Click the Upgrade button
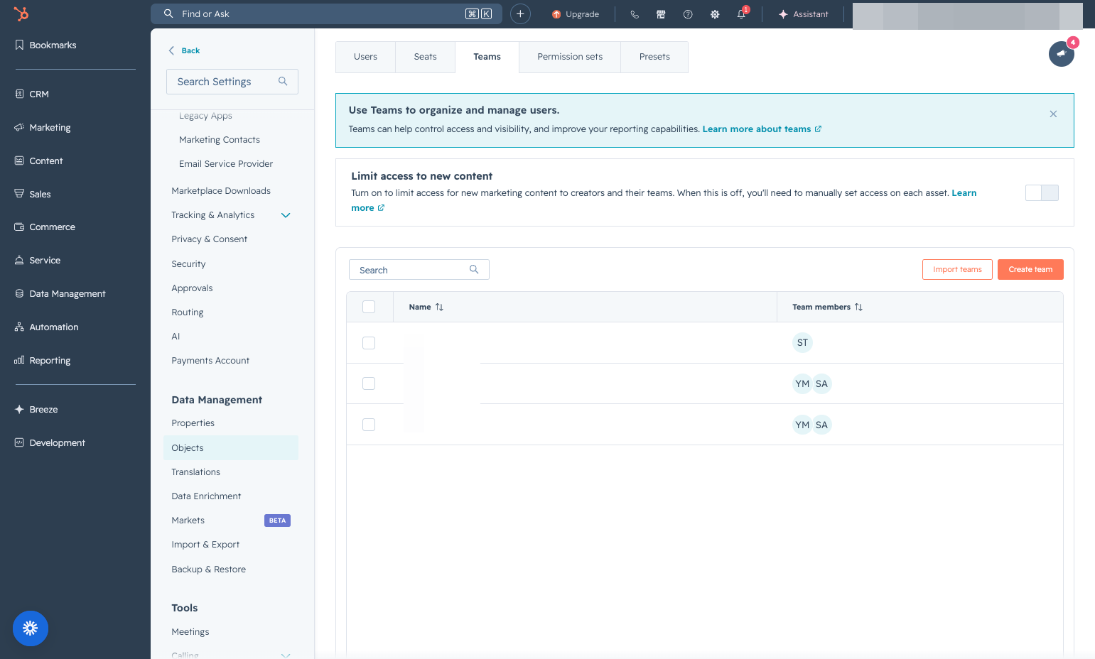This screenshot has width=1095, height=659. coord(576,14)
